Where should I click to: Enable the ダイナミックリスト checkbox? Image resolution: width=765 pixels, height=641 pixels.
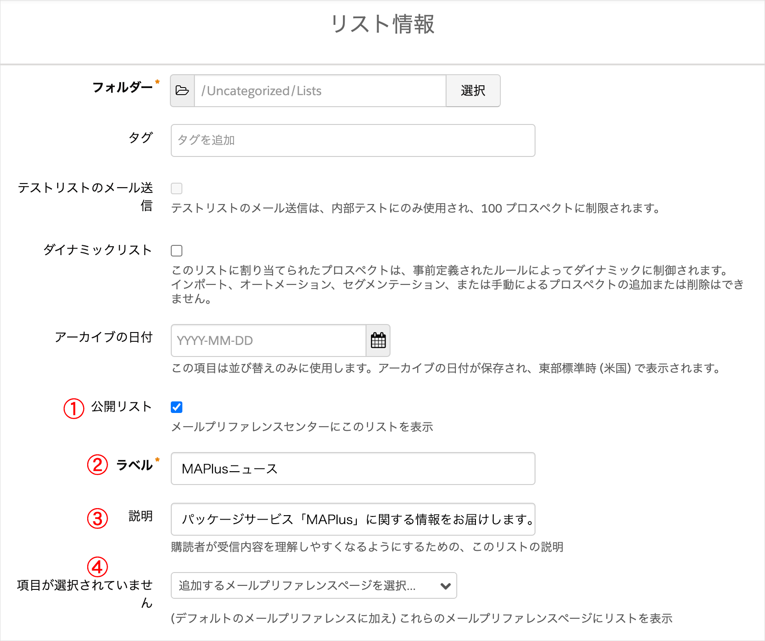[x=177, y=251]
